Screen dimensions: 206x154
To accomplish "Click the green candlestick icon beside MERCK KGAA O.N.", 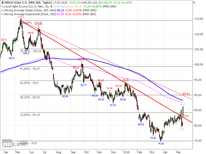I will (x=2, y=3).
